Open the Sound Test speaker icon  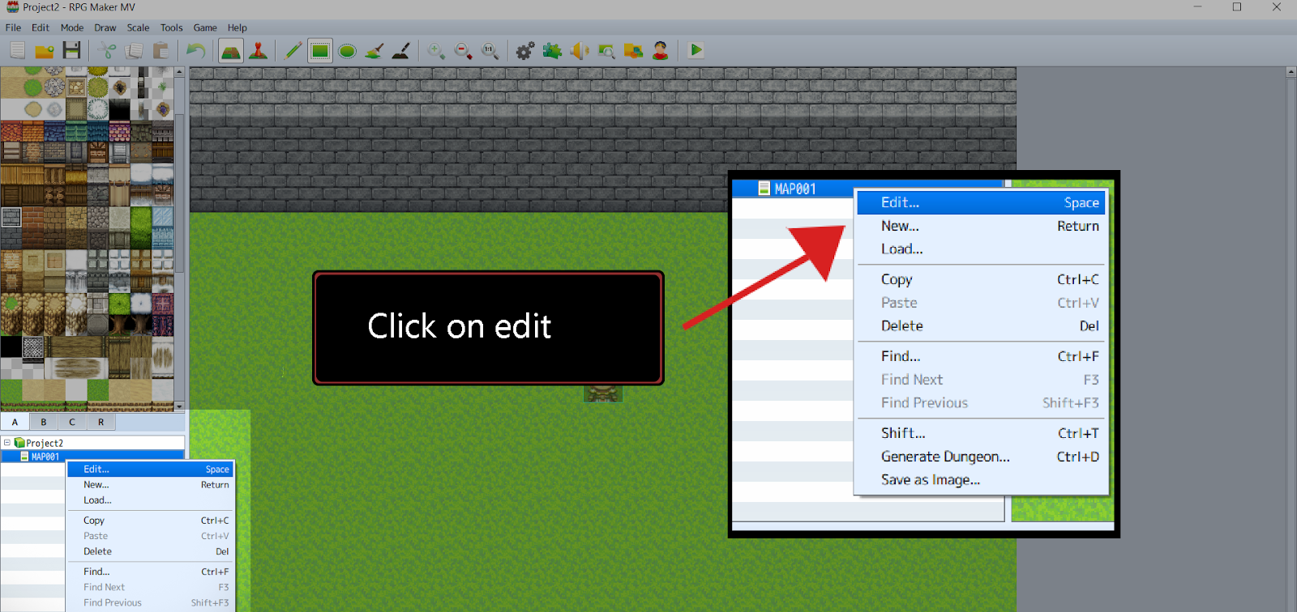point(580,50)
